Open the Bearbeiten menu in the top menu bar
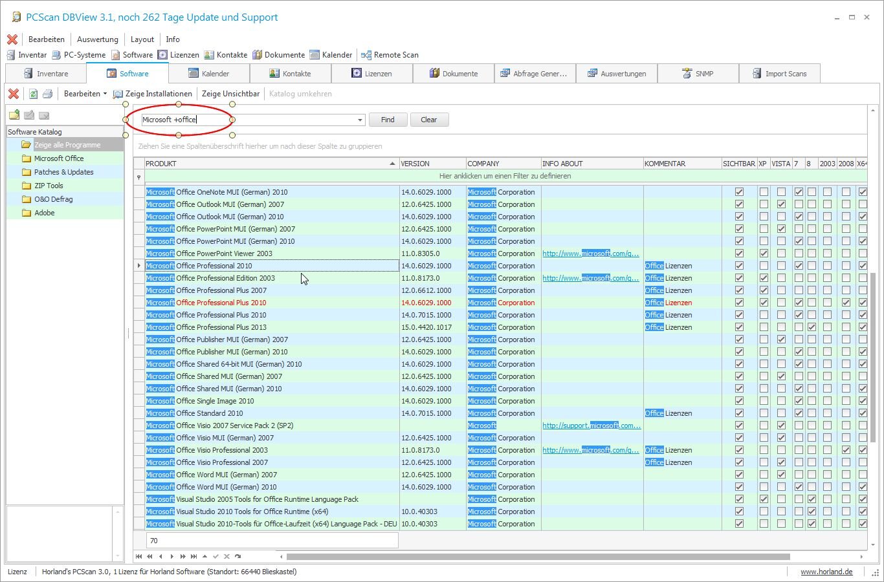 coord(47,39)
